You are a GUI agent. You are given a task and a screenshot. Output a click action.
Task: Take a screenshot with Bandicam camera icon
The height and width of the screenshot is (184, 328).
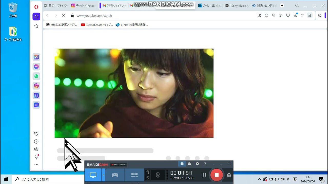click(229, 175)
